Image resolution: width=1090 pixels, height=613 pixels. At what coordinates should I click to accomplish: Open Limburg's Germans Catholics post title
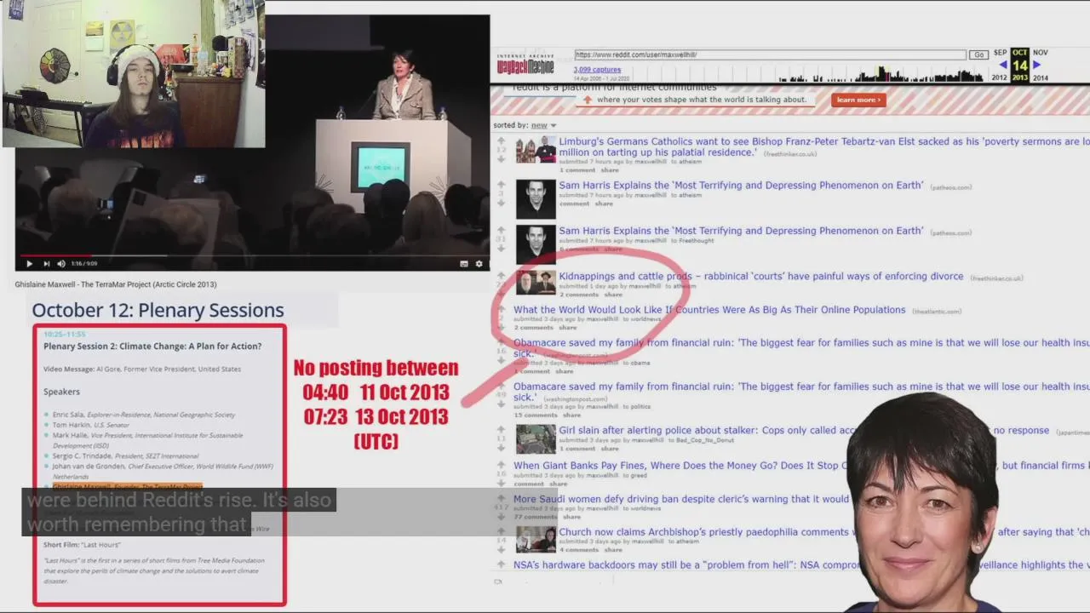click(824, 147)
